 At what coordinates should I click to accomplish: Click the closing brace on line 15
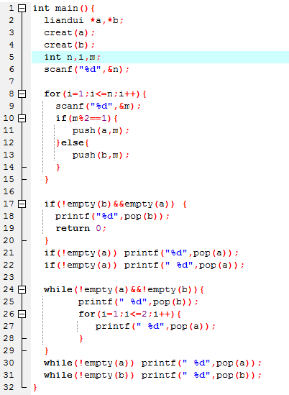pos(46,180)
